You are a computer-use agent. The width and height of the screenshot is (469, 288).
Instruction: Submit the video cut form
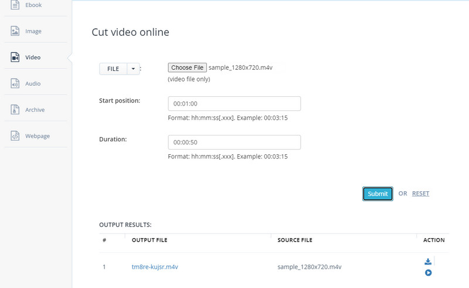coord(378,194)
